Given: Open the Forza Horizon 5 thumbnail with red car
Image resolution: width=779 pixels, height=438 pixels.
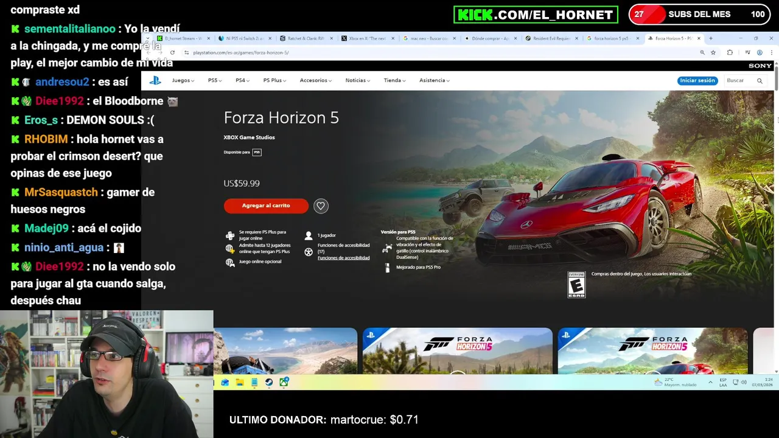Looking at the screenshot, I should coord(652,350).
